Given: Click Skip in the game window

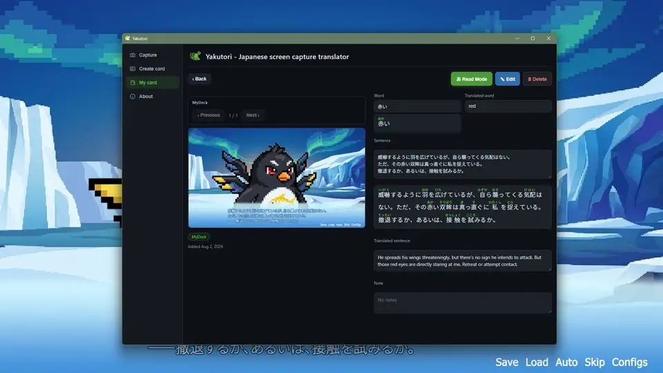Looking at the screenshot, I should 595,363.
